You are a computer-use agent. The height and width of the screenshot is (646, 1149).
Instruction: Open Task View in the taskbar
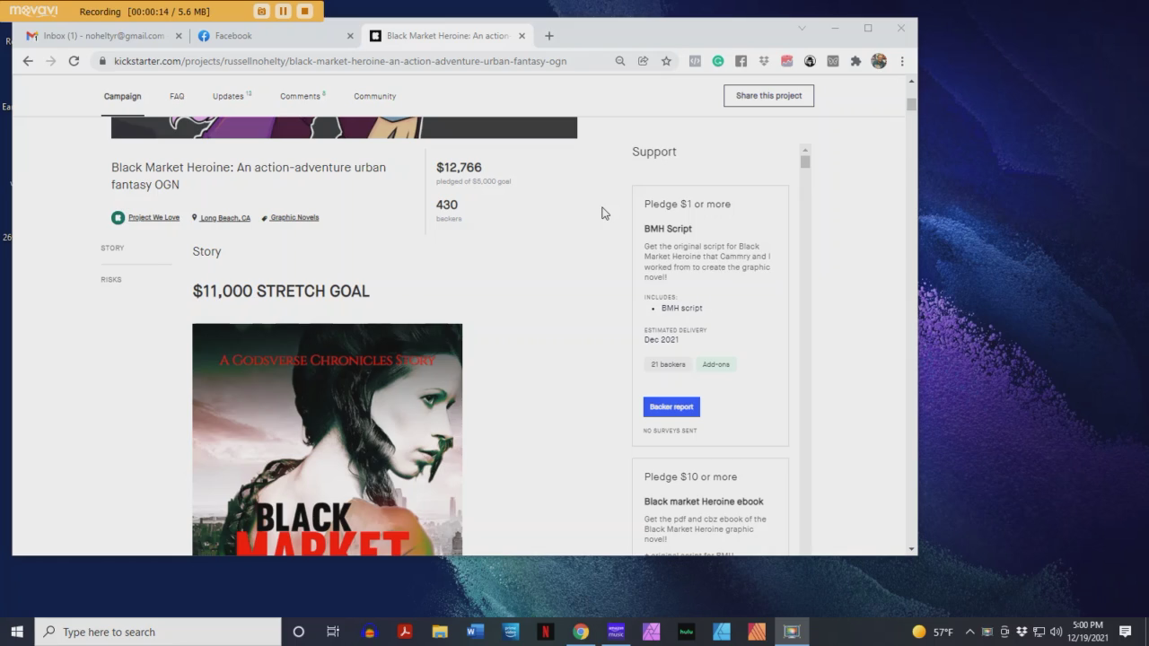[x=333, y=632]
